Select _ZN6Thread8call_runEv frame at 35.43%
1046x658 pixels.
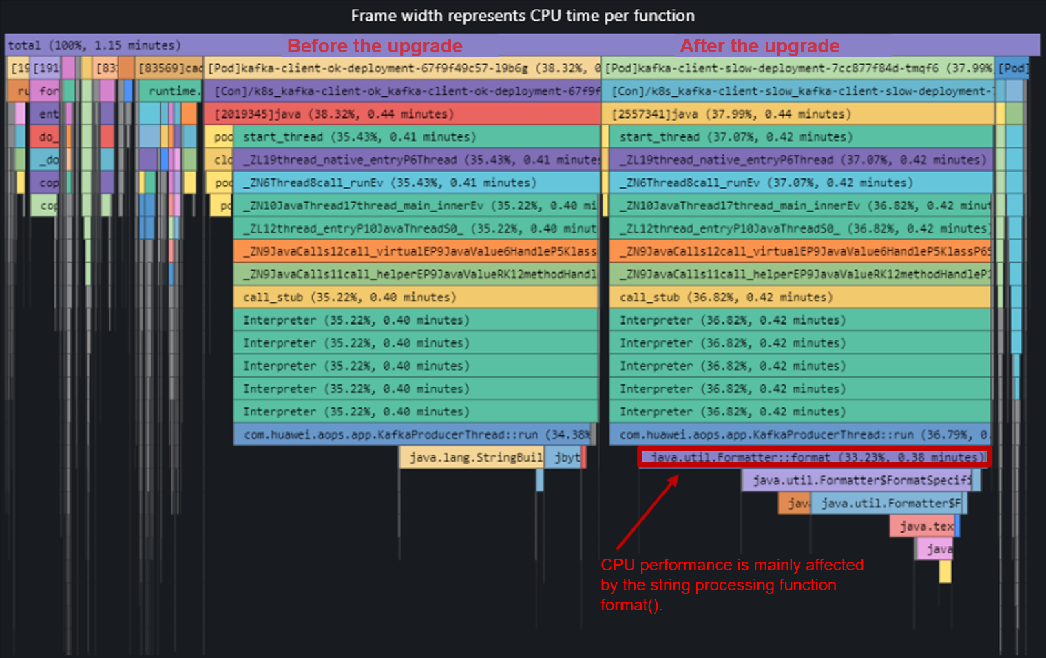pos(416,183)
